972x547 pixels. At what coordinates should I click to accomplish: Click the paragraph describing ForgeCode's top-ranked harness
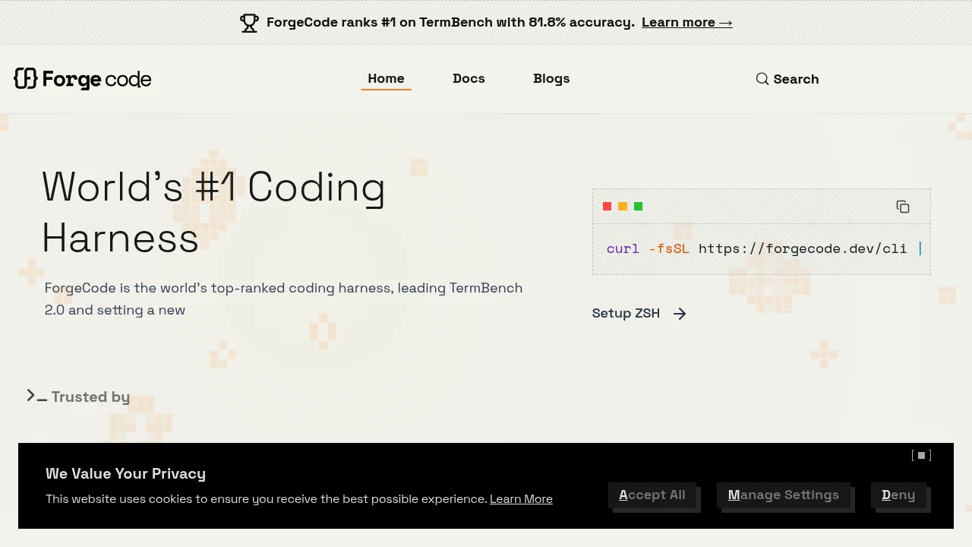284,299
